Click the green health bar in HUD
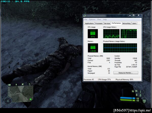Screen dimensions: 152x113 128,100
